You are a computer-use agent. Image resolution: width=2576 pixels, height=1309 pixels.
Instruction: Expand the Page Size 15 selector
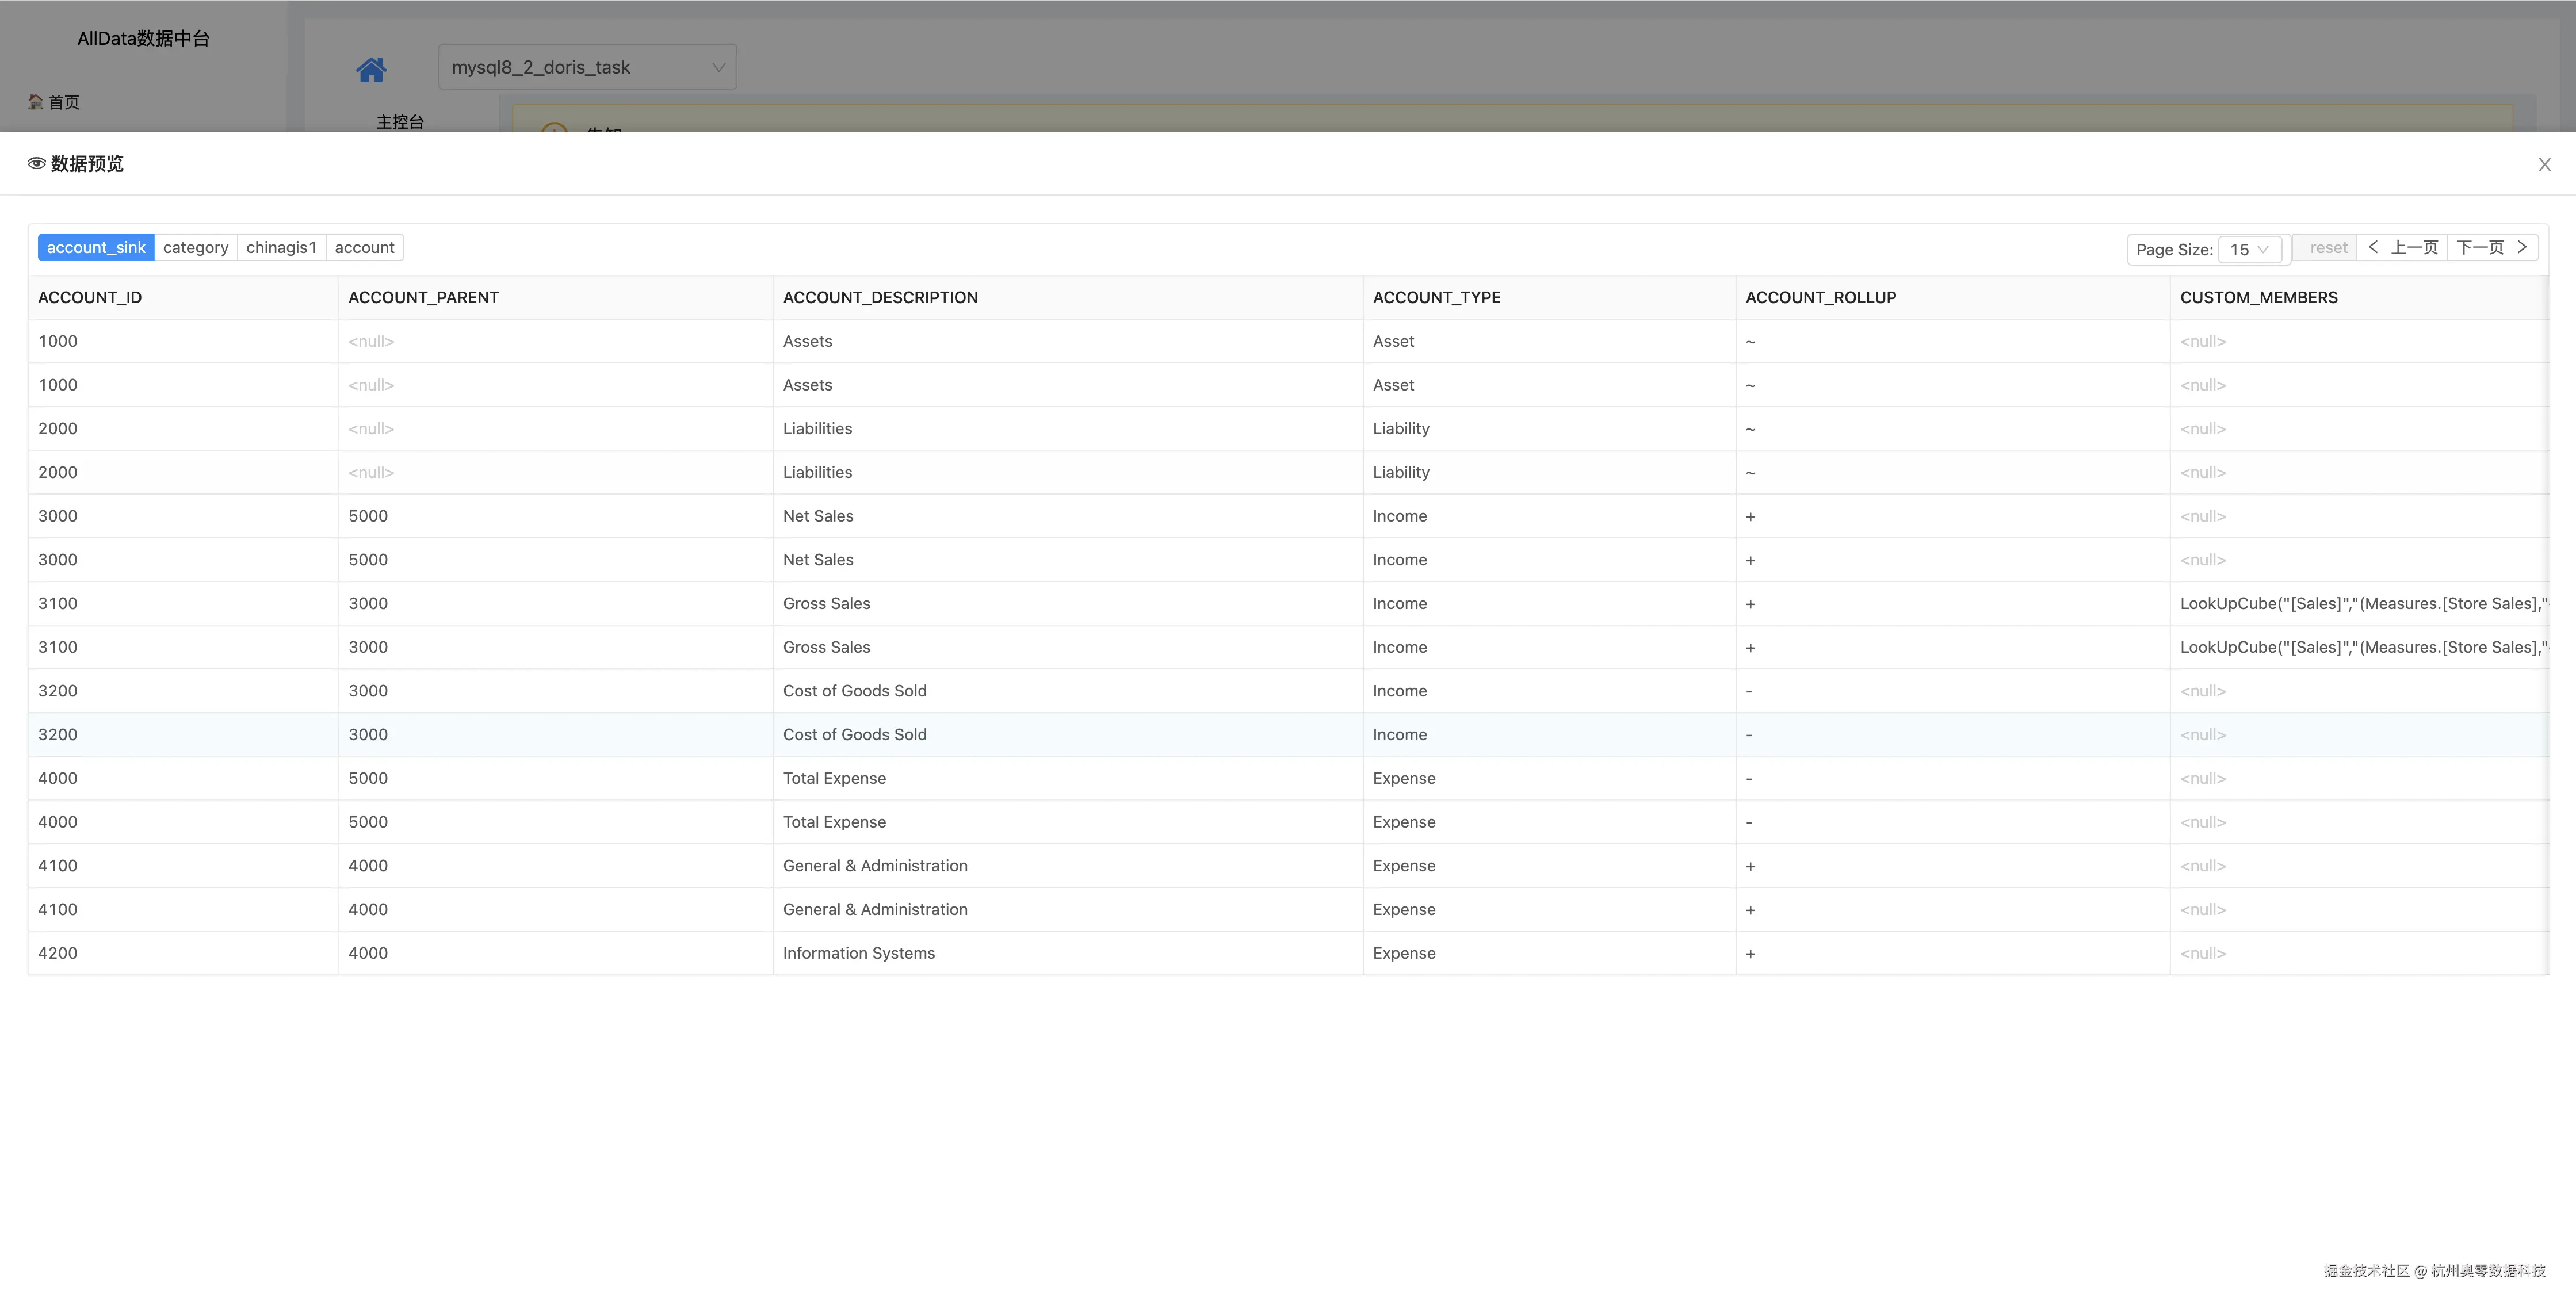tap(2249, 249)
